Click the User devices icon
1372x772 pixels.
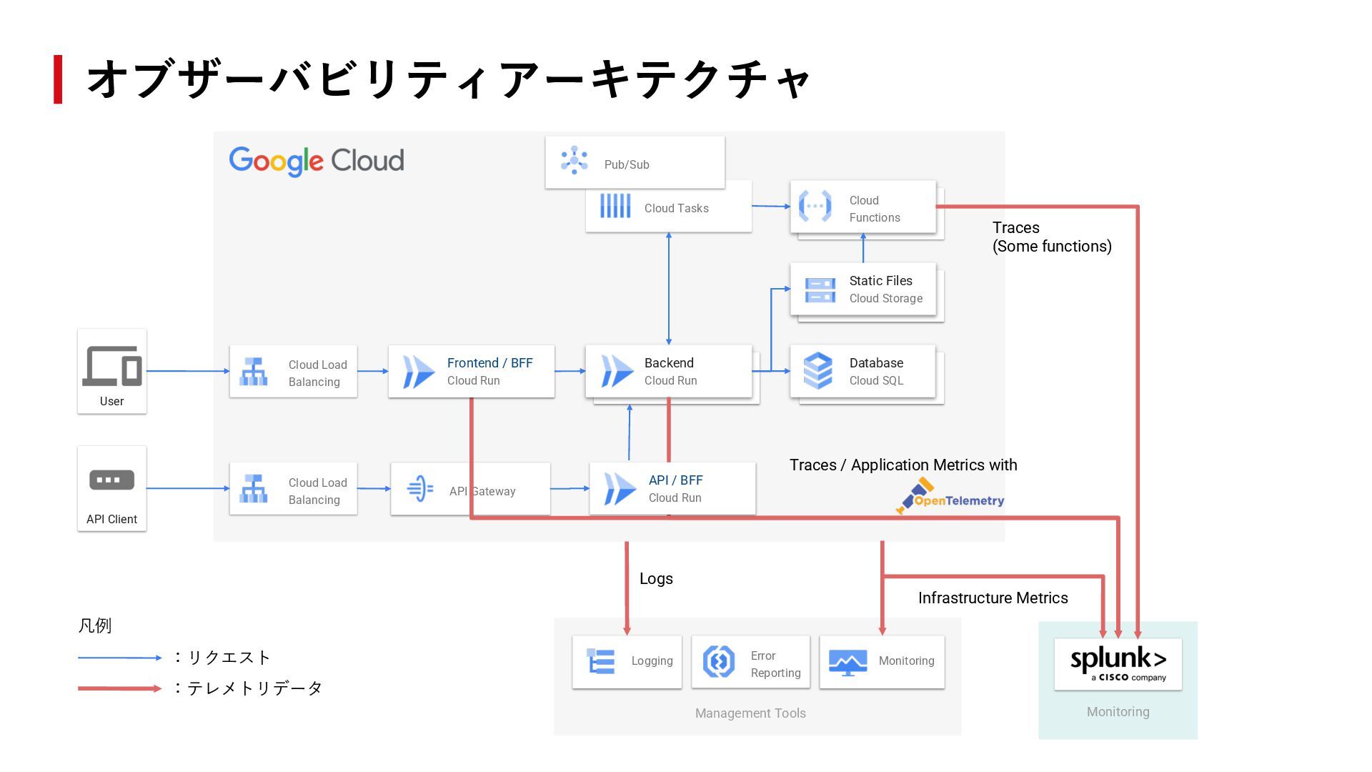111,365
